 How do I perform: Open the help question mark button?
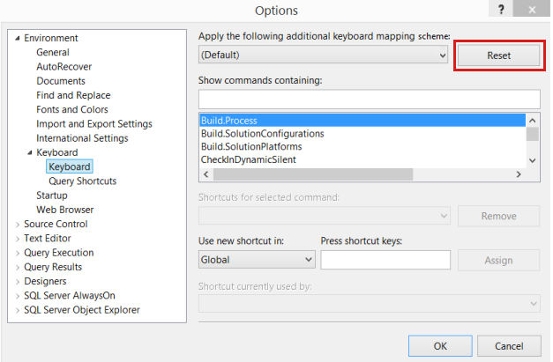[501, 9]
